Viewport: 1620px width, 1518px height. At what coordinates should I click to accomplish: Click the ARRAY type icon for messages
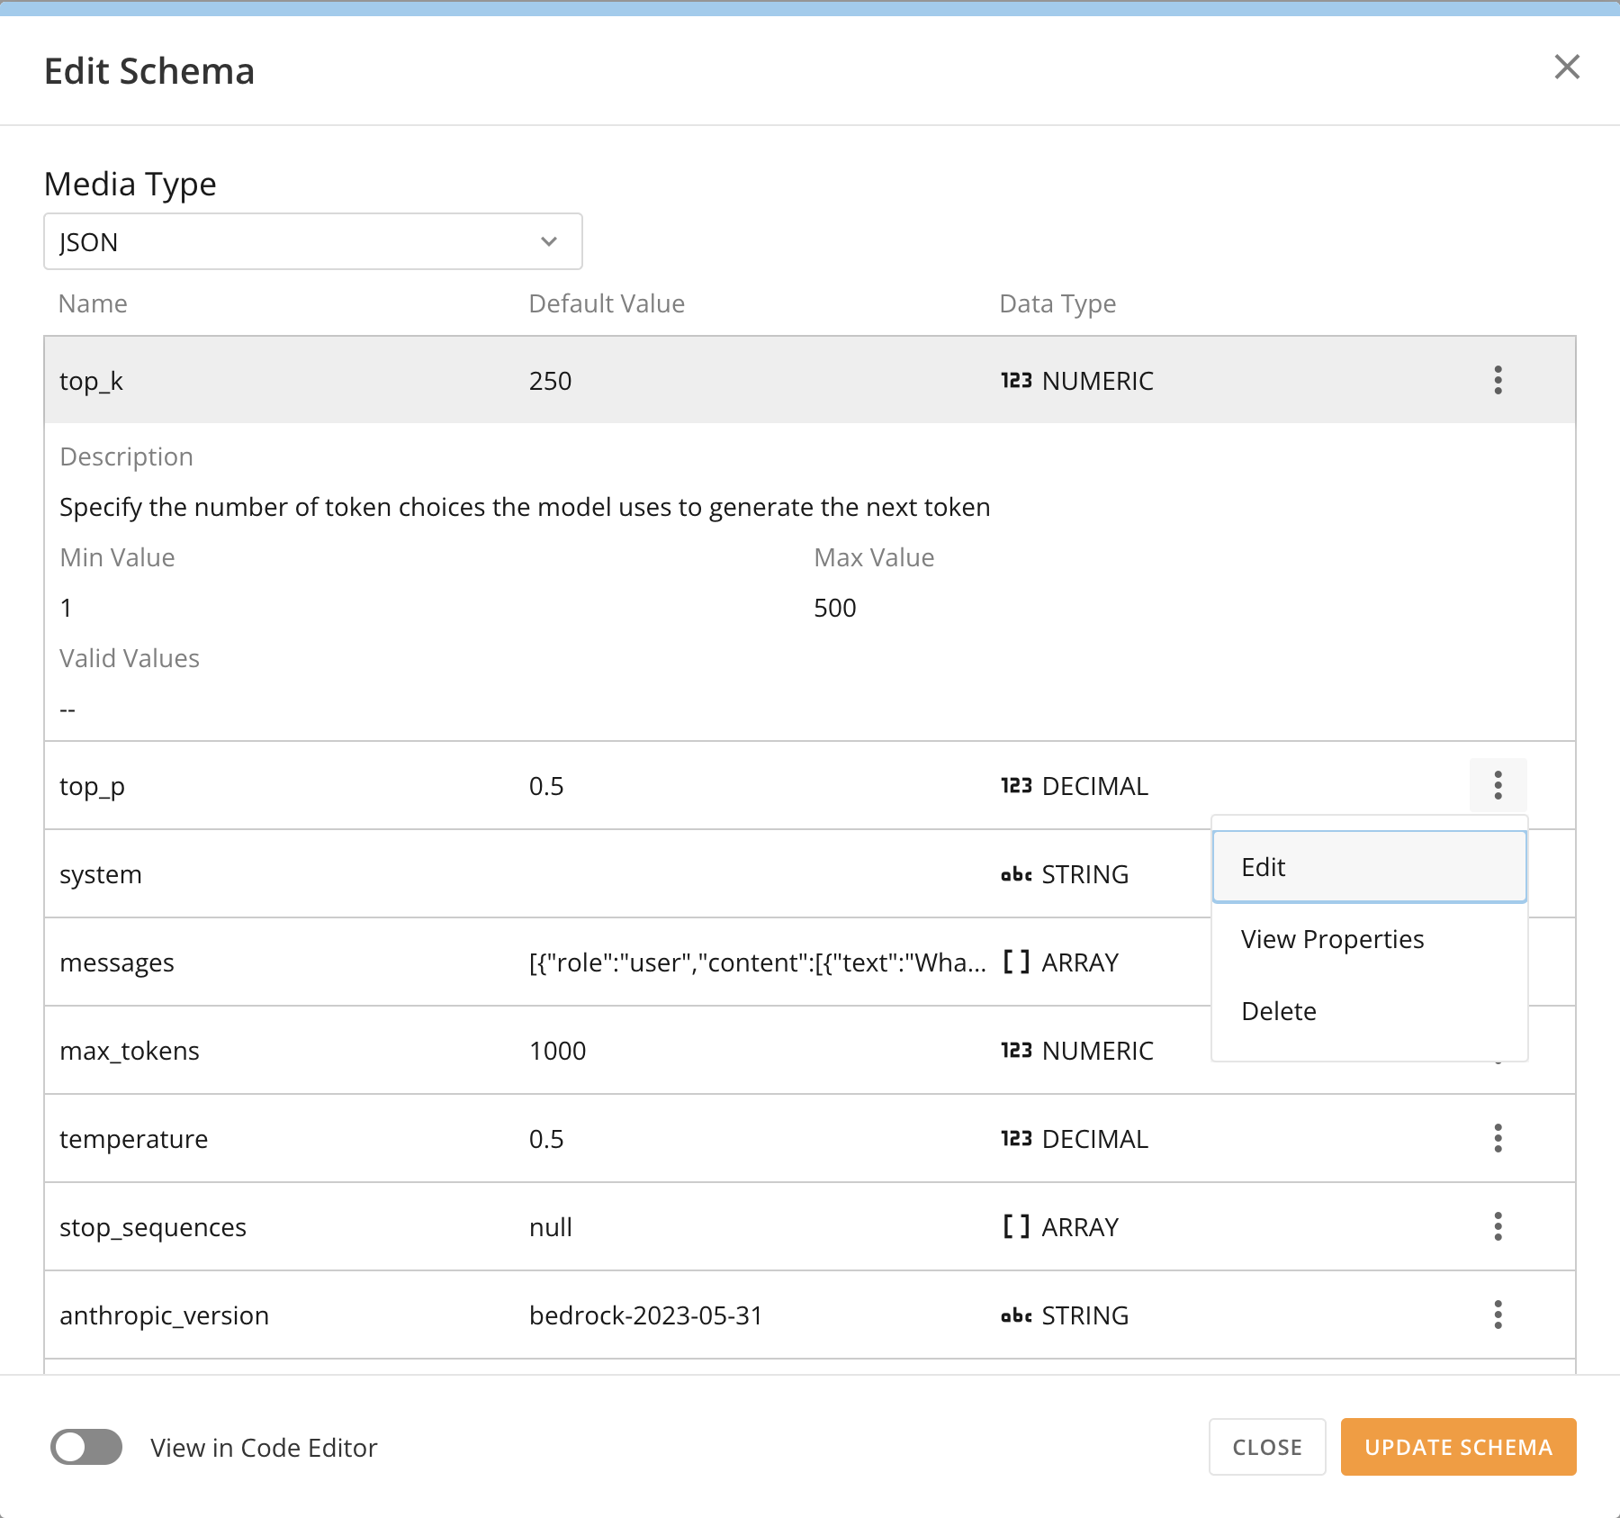[1016, 962]
